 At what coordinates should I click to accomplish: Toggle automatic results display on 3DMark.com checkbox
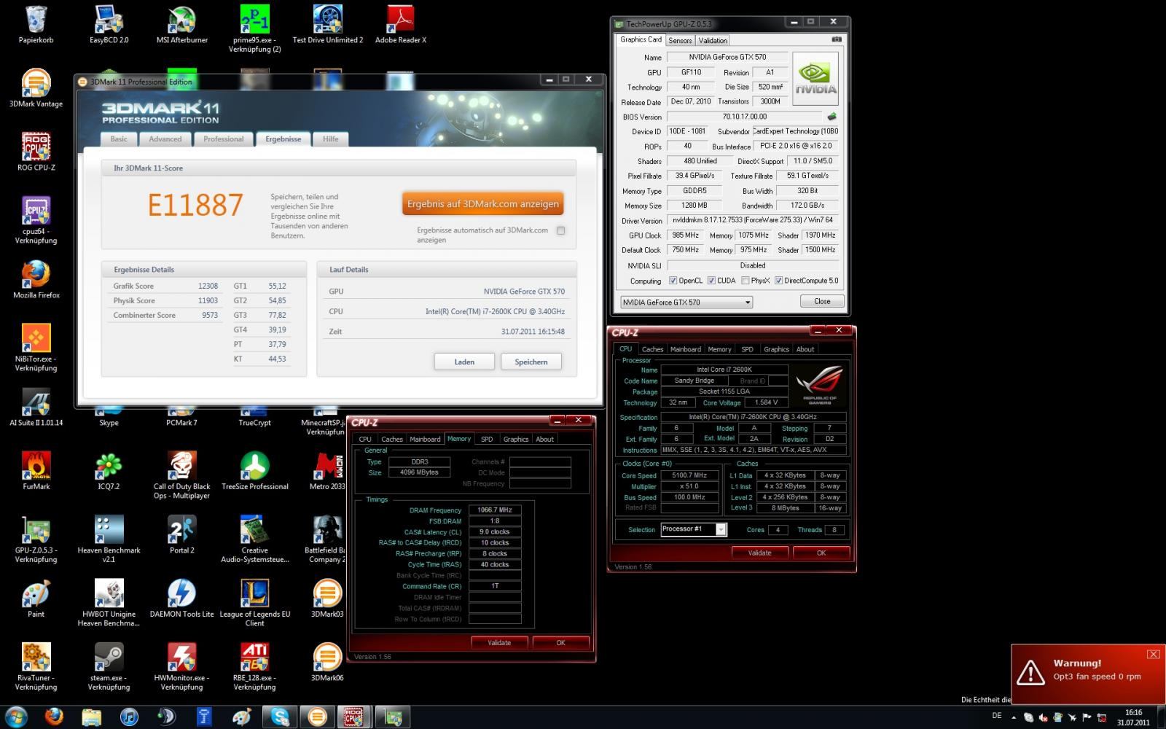click(x=560, y=230)
